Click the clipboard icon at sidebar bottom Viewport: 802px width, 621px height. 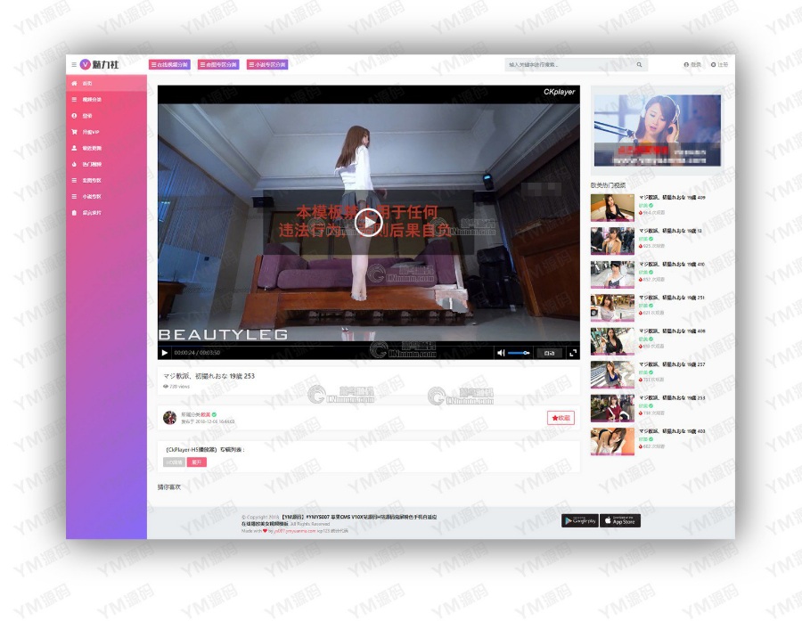[x=74, y=213]
